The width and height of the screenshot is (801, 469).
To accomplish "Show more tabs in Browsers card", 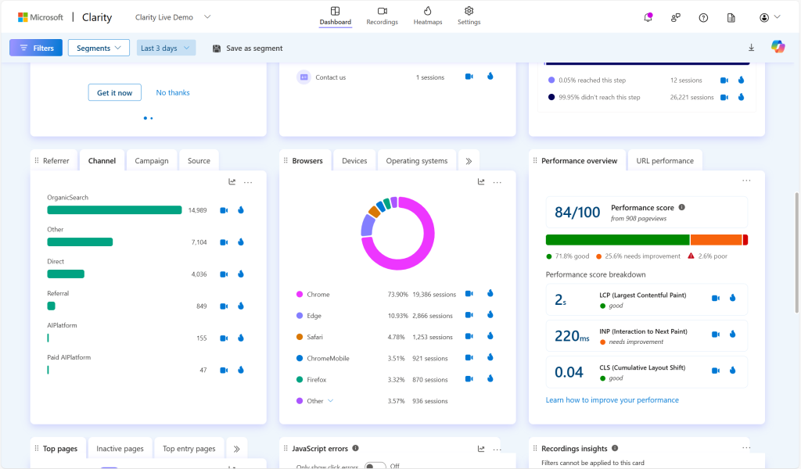I will point(469,161).
